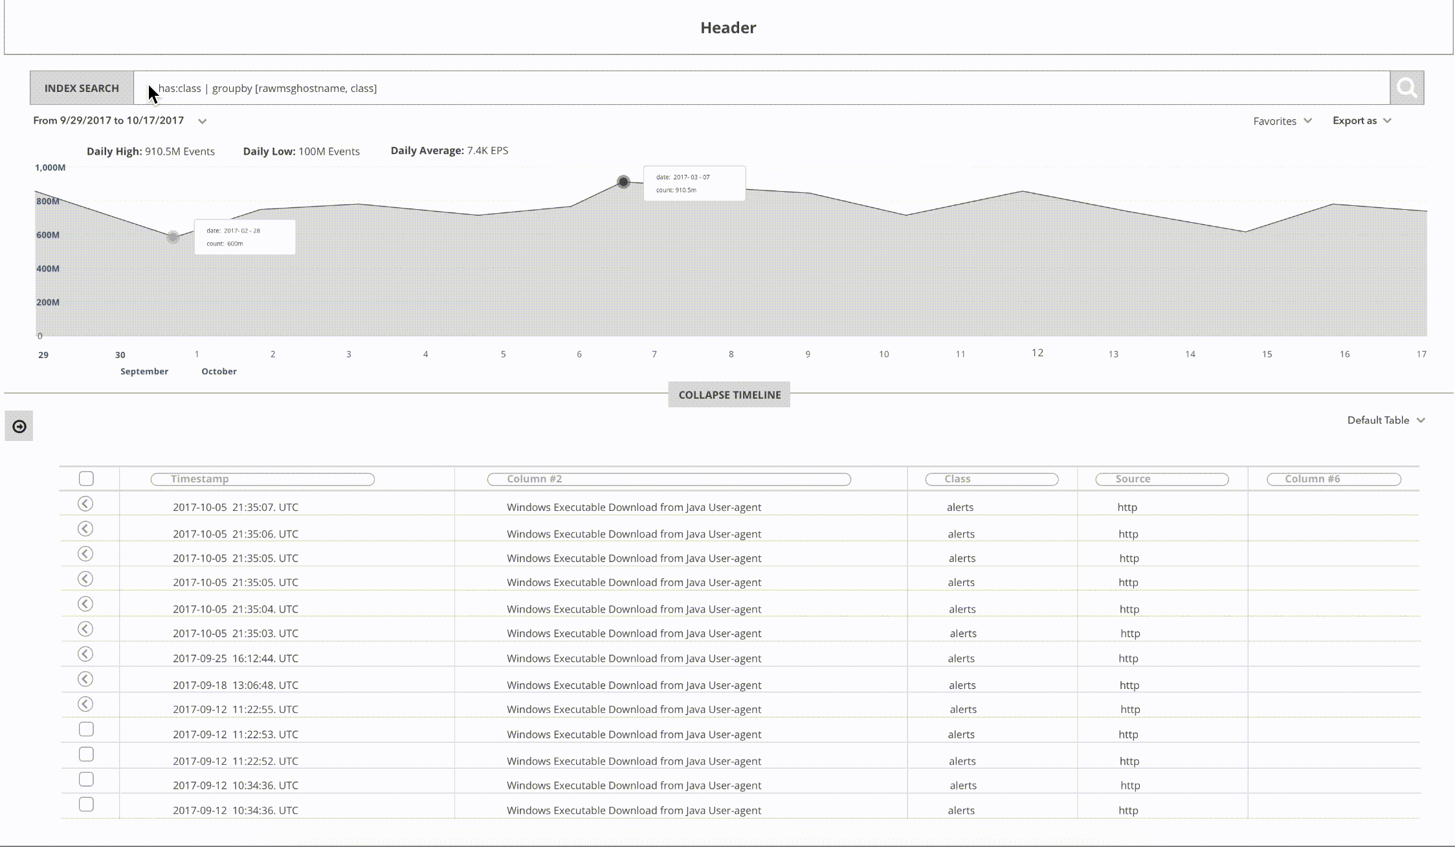Click into the search query input field
1455x847 pixels.
(x=762, y=88)
